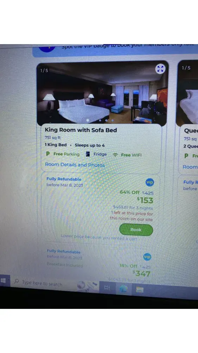The image size is (198, 353).
Task: Click the Type here to search box
Action: 42,283
